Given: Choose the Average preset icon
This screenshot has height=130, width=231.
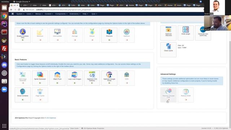Looking at the screenshot, I should [x=75, y=32].
